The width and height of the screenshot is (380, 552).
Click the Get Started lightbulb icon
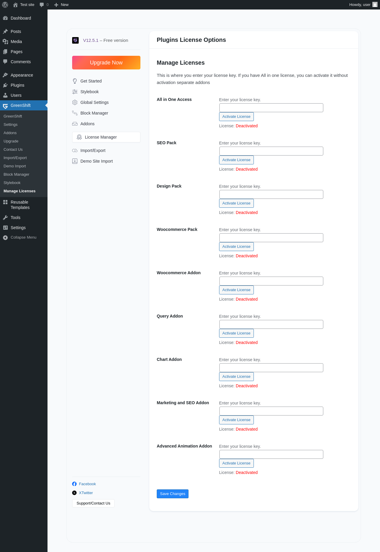click(x=75, y=81)
